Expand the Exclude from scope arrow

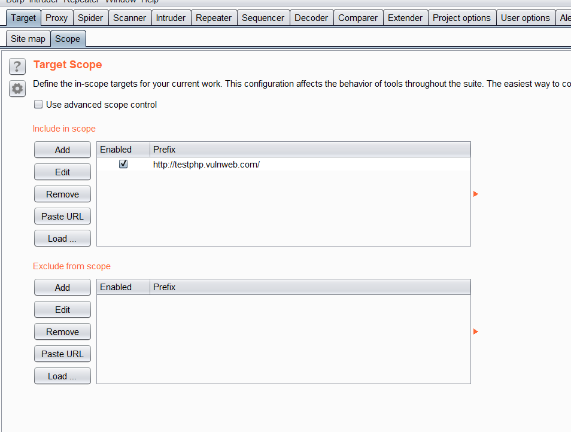[476, 331]
